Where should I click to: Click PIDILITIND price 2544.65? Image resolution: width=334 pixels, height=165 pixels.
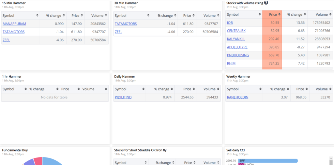click(x=187, y=97)
